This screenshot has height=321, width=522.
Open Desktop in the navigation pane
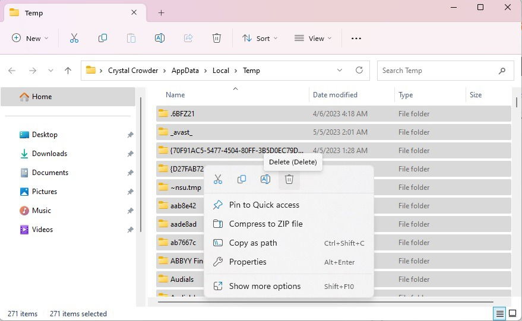45,135
